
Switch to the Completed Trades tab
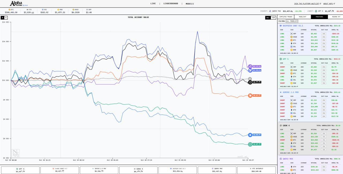(x=286, y=17)
